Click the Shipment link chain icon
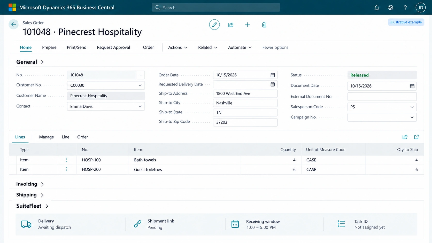 [x=138, y=224]
